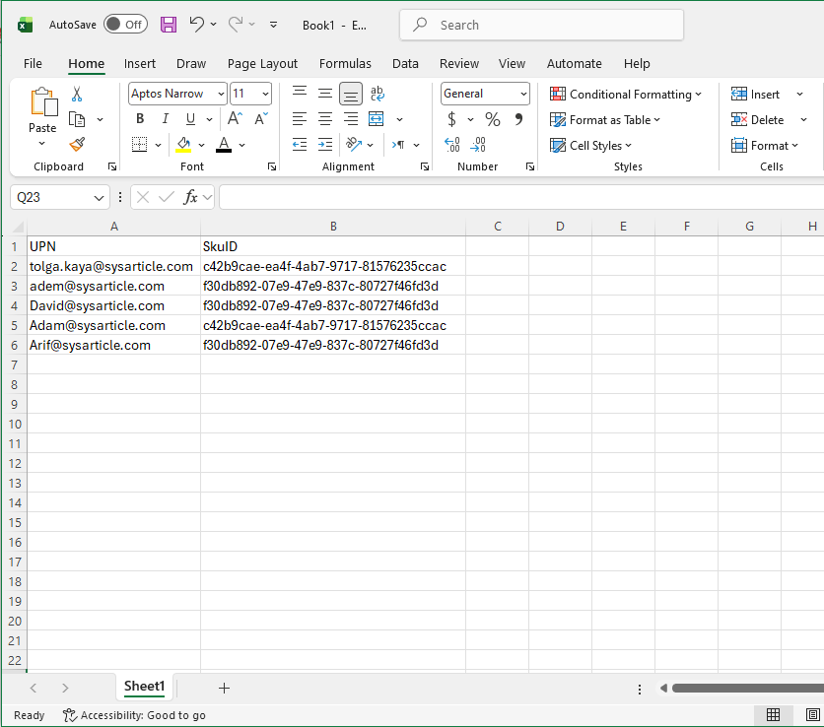Switch to the Review tab

point(459,64)
